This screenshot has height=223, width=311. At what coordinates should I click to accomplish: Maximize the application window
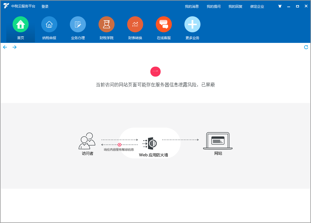[x=297, y=6]
